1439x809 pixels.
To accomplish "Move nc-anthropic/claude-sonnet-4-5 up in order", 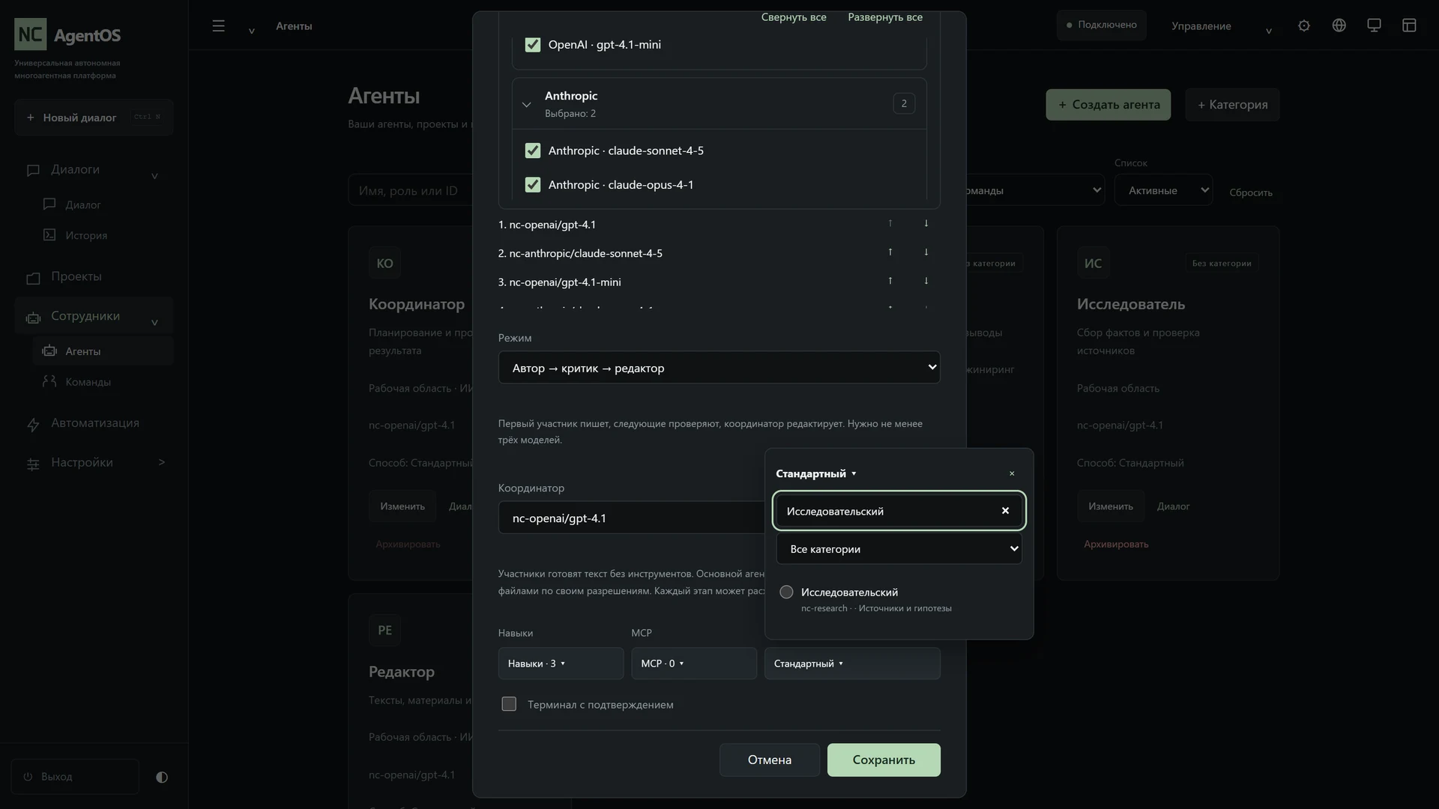I will [x=890, y=252].
